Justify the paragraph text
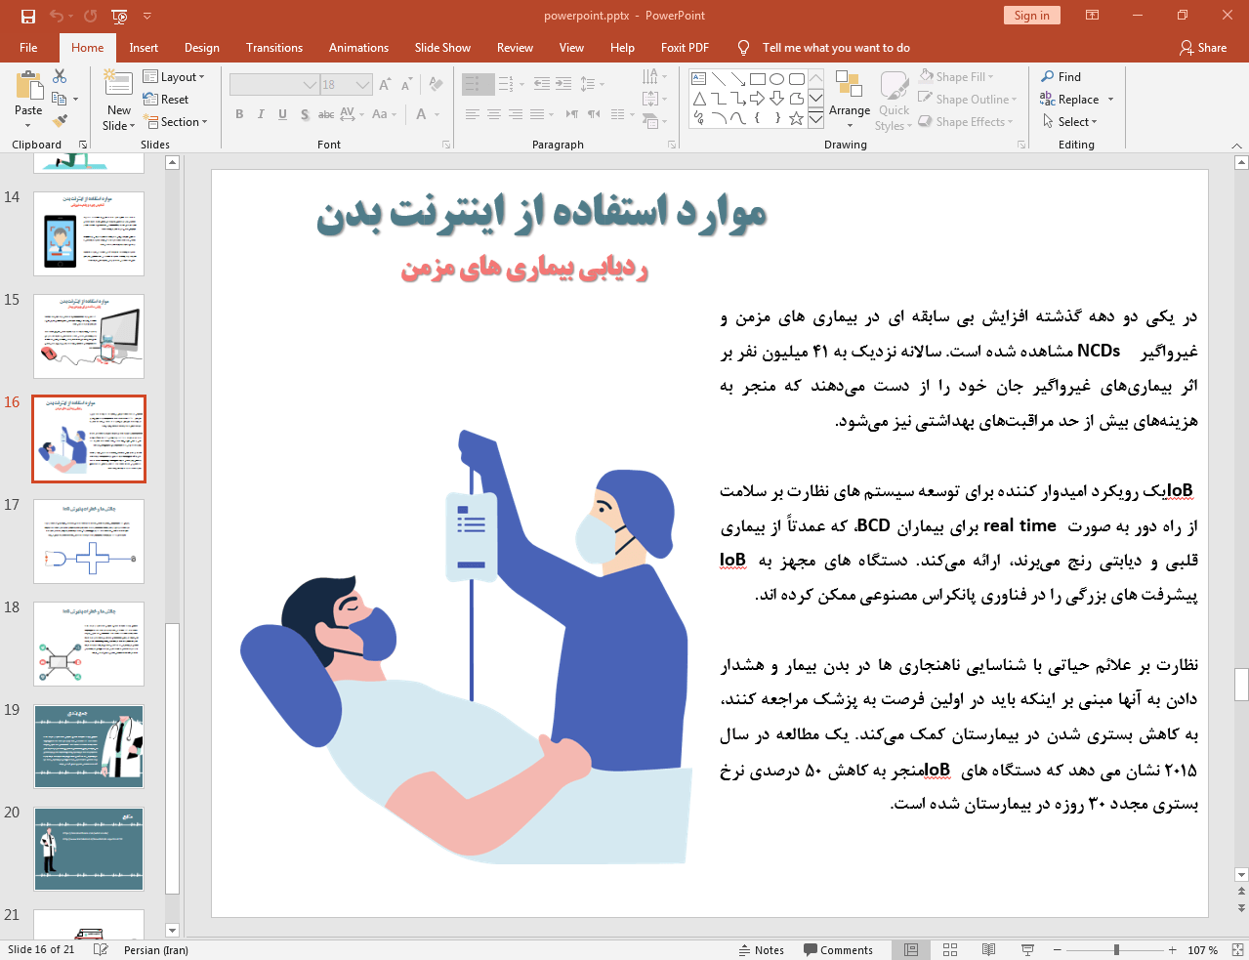Viewport: 1249px width, 960px height. (537, 114)
